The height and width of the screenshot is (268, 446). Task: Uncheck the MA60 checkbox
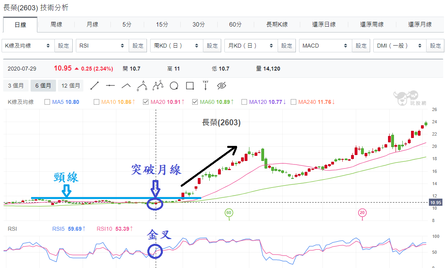195,102
